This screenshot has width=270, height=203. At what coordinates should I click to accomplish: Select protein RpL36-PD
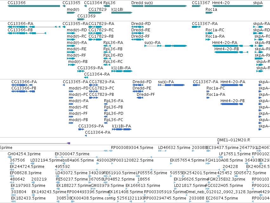pyautogui.click(x=106, y=117)
